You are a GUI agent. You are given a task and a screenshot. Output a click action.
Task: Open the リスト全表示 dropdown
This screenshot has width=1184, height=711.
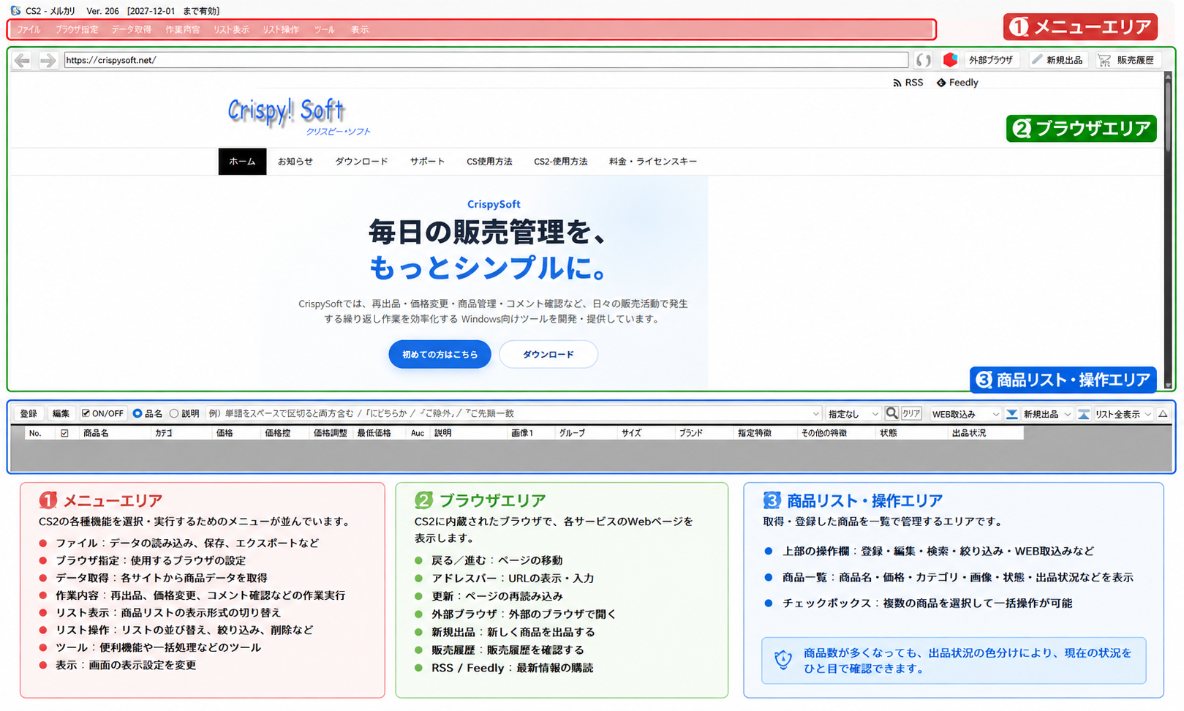pyautogui.click(x=1123, y=414)
